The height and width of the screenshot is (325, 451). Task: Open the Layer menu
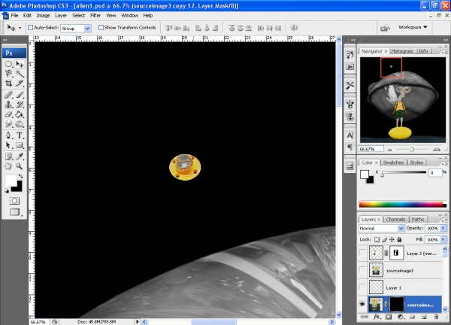coord(61,16)
